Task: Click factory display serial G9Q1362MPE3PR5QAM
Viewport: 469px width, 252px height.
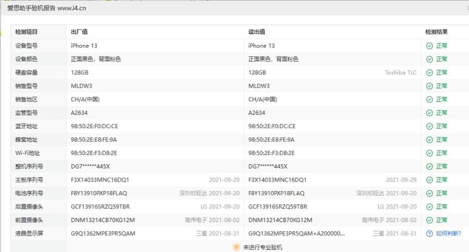Action: tap(103, 233)
